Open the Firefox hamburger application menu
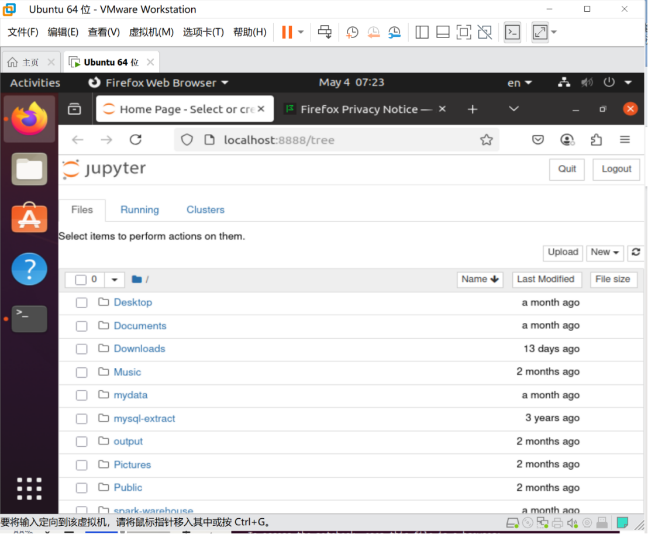The width and height of the screenshot is (648, 534). click(625, 140)
